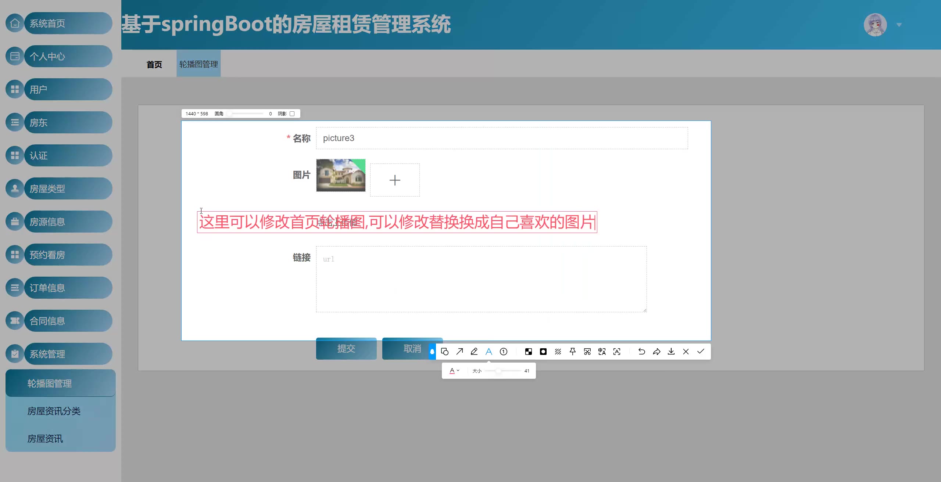Click the 提交 submit button
This screenshot has width=941, height=482.
tap(346, 349)
